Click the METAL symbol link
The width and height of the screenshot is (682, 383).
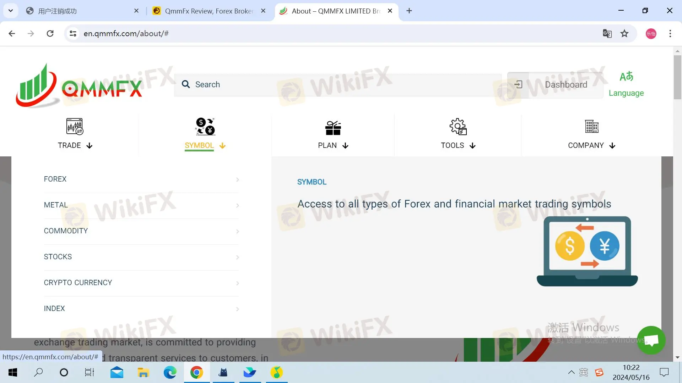tap(55, 205)
